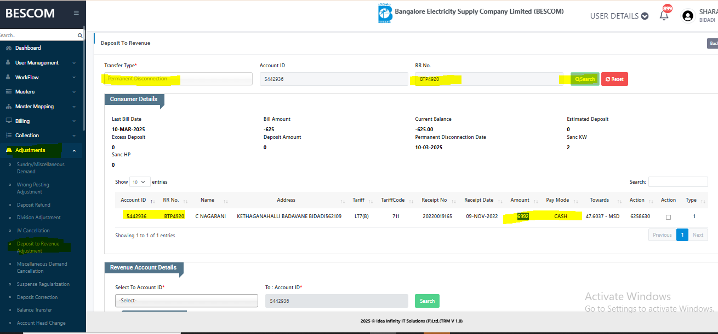This screenshot has height=334, width=718.
Task: Click the user profile avatar icon
Action: [x=688, y=16]
